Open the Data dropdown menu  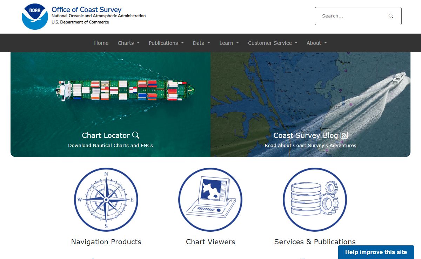[201, 43]
